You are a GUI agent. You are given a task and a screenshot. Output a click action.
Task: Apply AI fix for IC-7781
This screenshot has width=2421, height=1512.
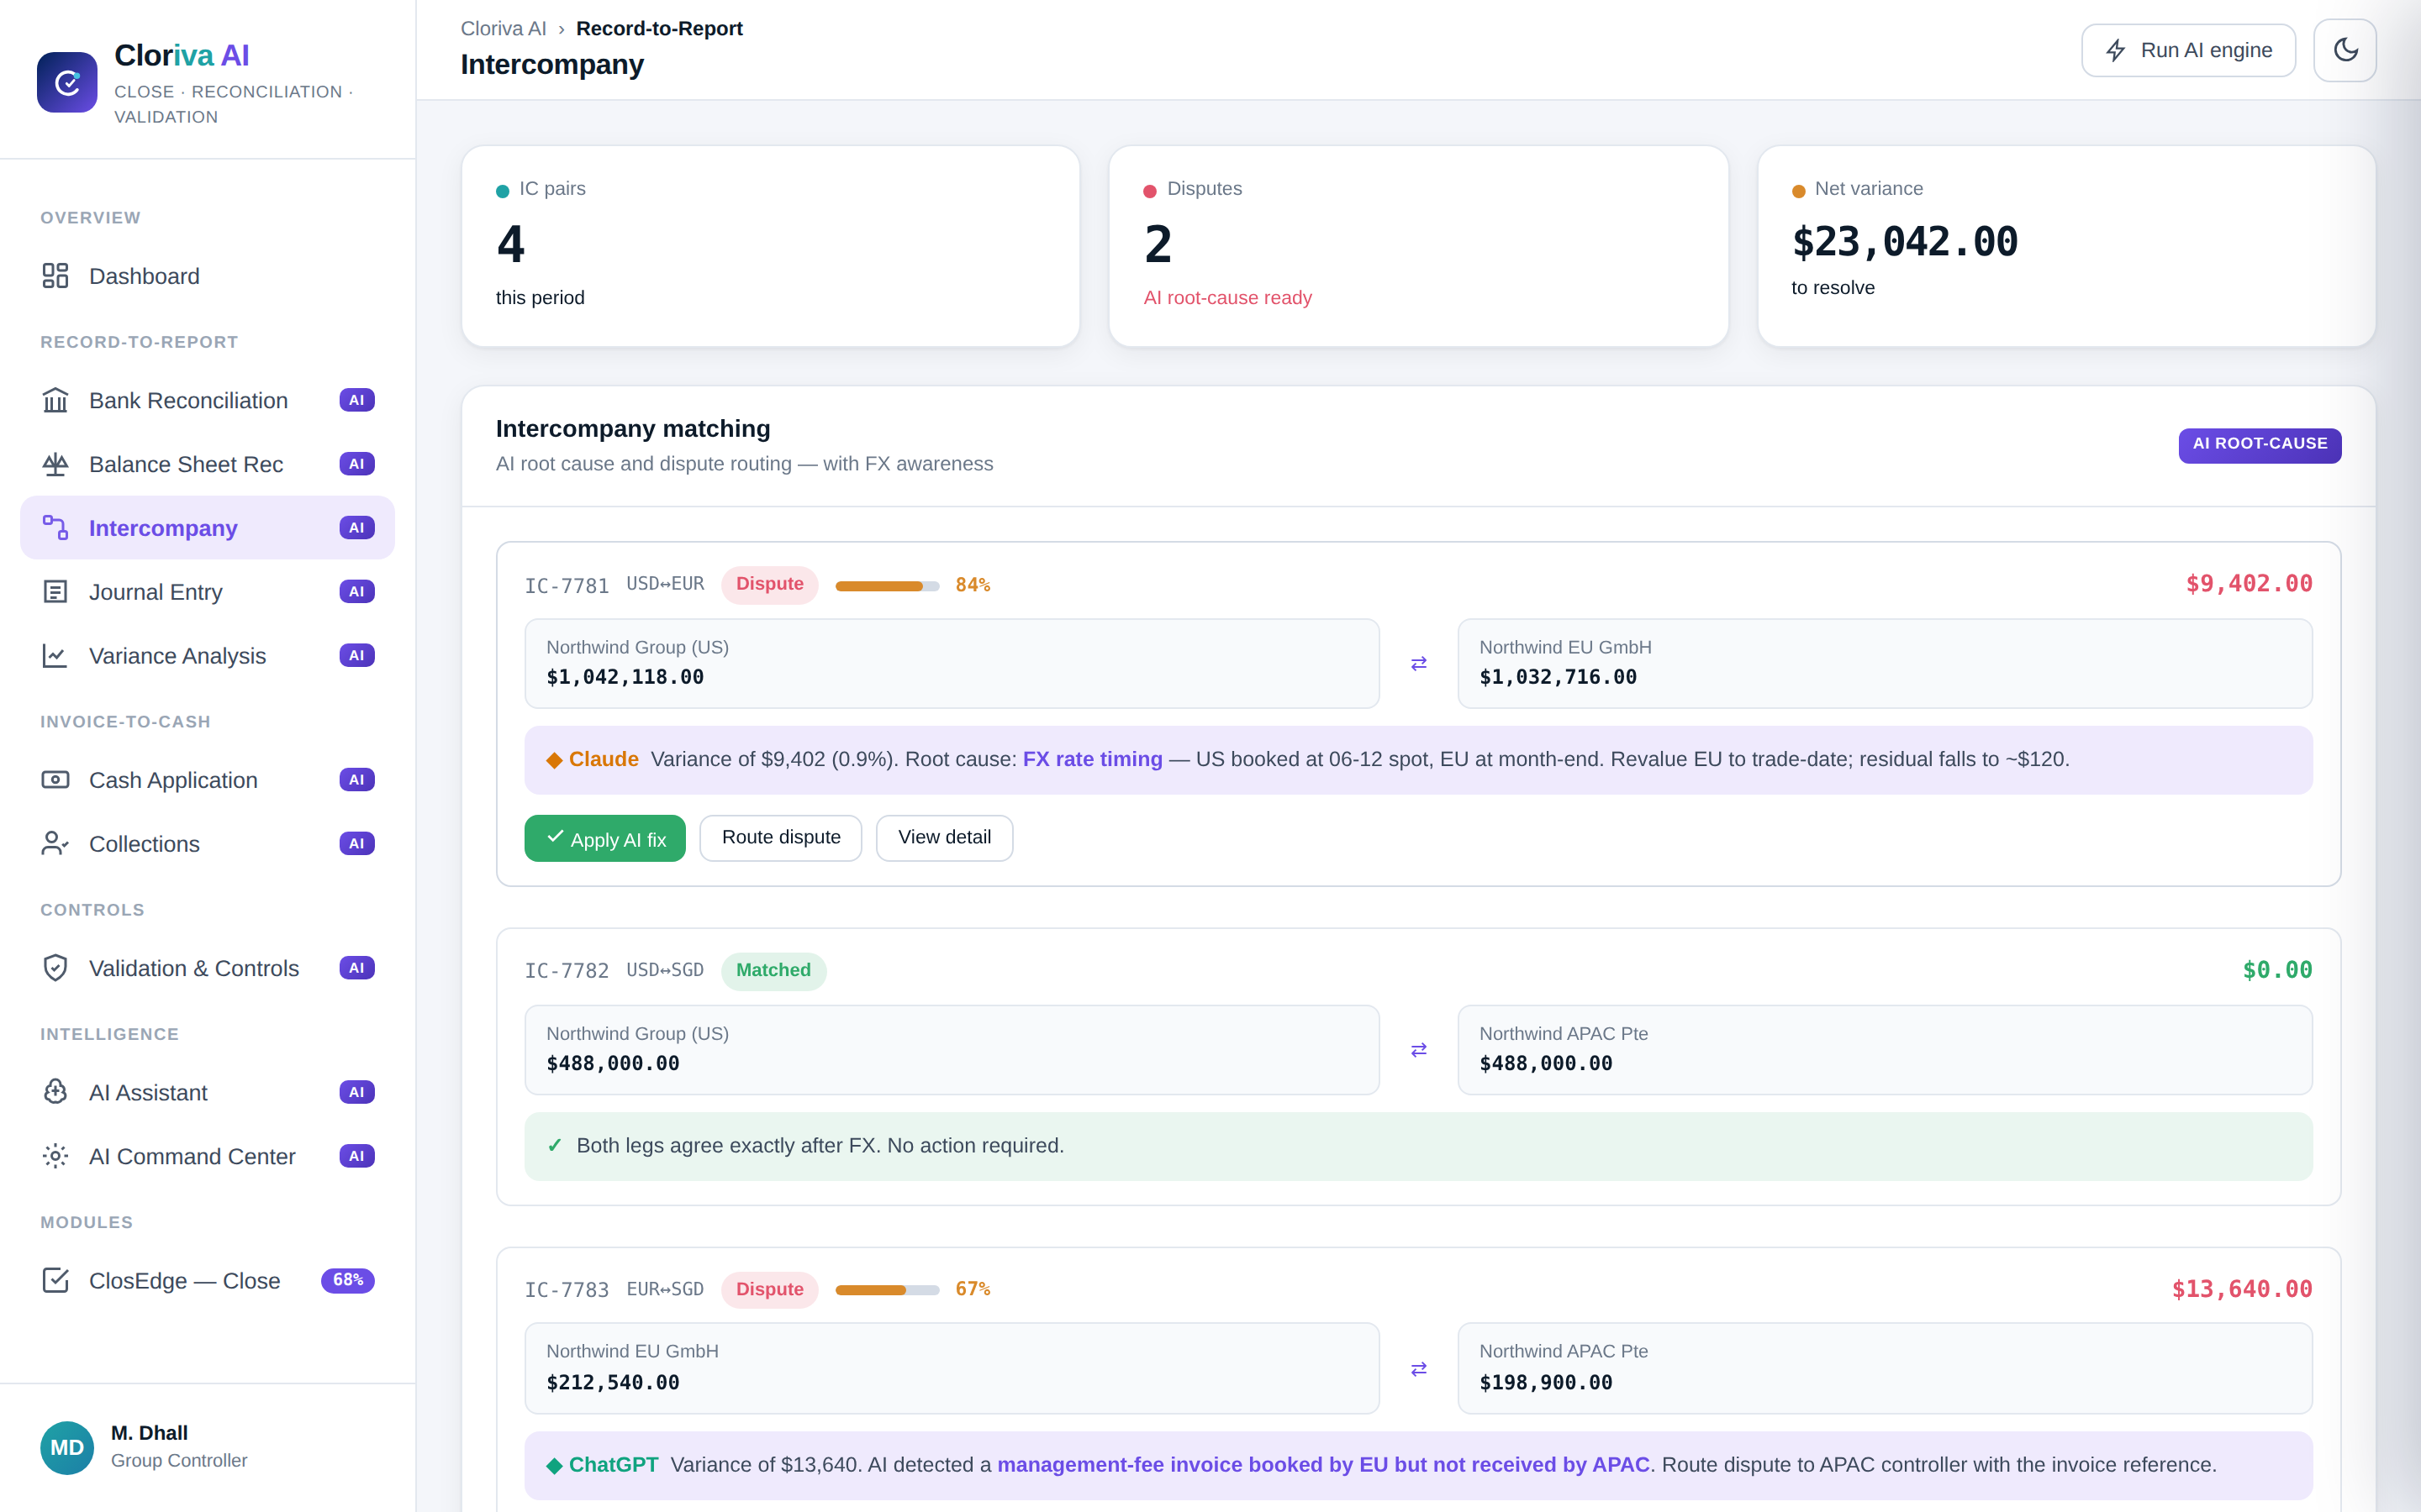click(x=605, y=838)
